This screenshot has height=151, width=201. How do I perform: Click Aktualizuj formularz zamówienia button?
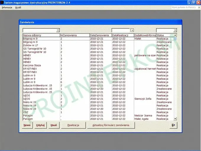111,125
